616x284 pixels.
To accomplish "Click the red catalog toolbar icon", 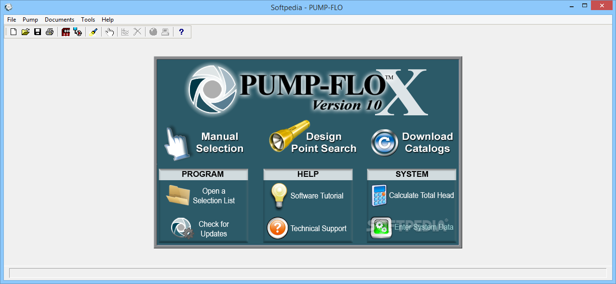I will coord(66,32).
